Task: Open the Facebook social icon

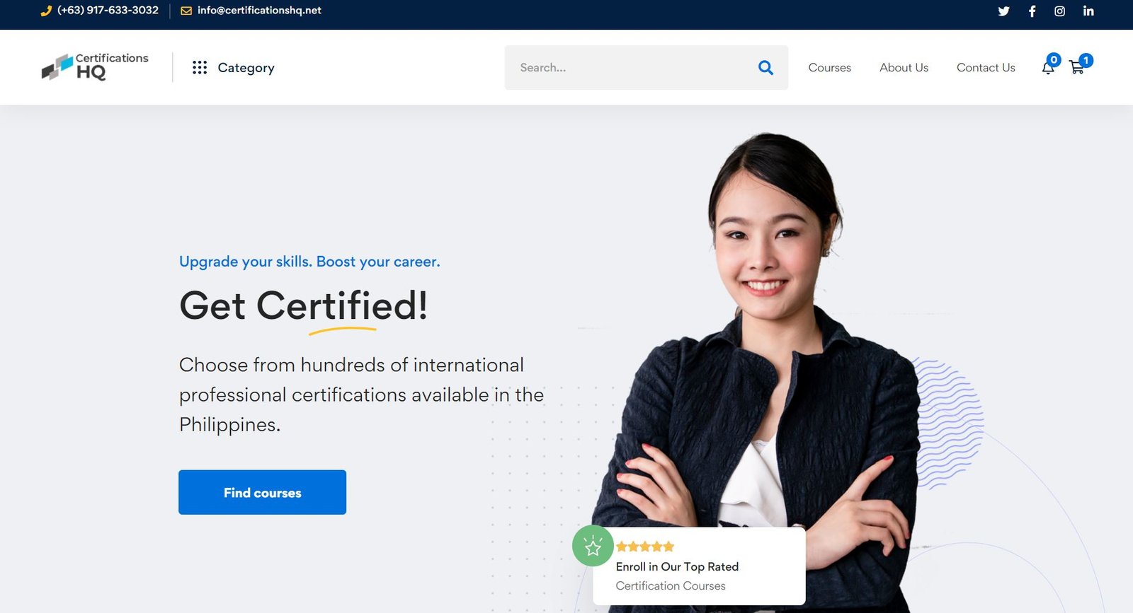Action: click(x=1032, y=11)
